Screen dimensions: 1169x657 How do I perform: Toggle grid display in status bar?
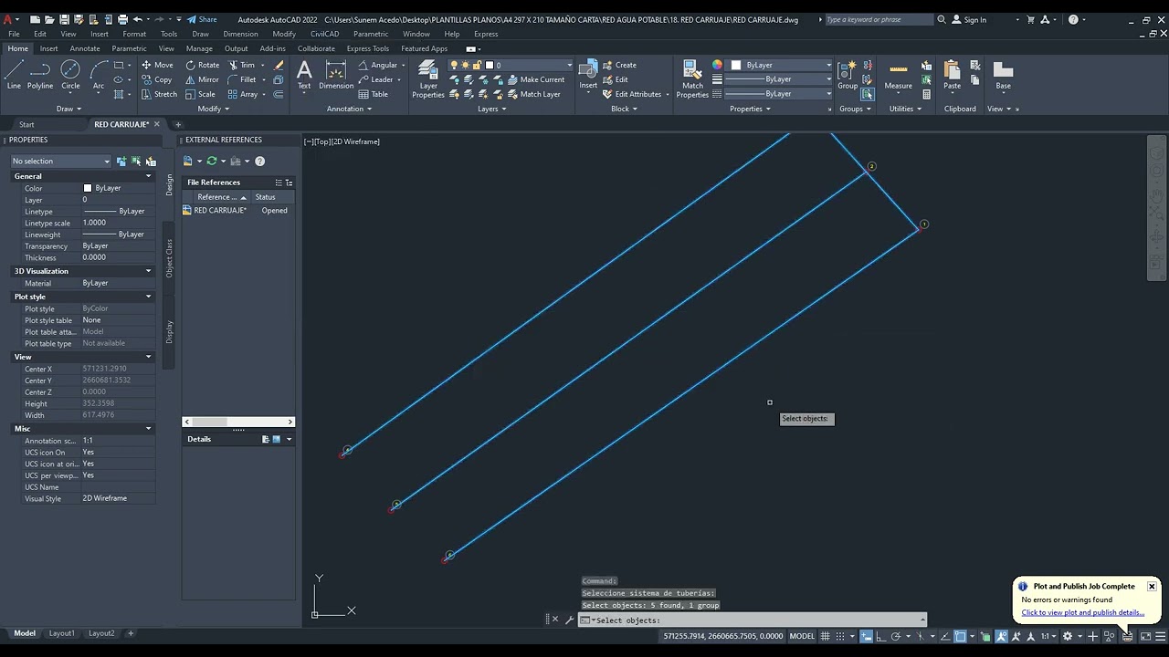[826, 636]
